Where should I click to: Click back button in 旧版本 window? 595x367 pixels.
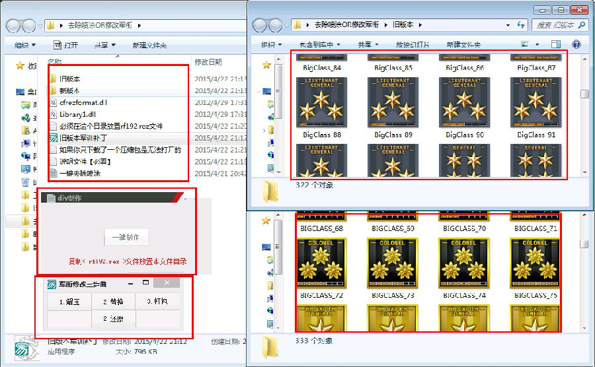click(x=260, y=25)
